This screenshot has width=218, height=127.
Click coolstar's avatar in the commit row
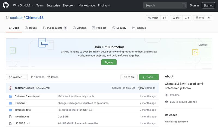pyautogui.click(x=10, y=88)
